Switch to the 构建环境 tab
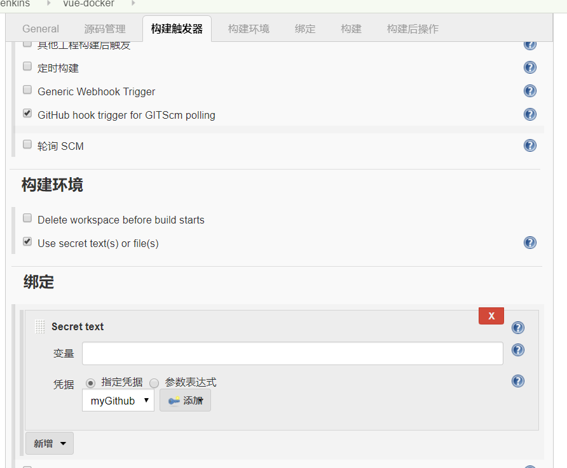Screen dimensions: 567x468 [x=249, y=29]
